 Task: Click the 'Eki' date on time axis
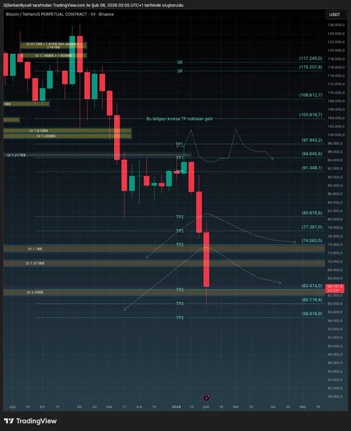pyautogui.click(x=80, y=407)
